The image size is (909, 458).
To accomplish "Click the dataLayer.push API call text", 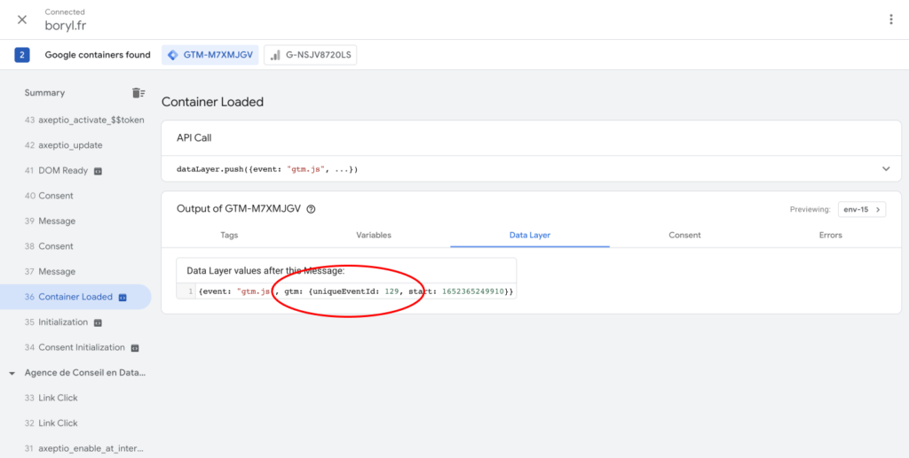I will pos(267,169).
